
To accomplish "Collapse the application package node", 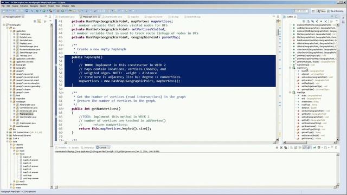I will pyautogui.click(x=11, y=31).
